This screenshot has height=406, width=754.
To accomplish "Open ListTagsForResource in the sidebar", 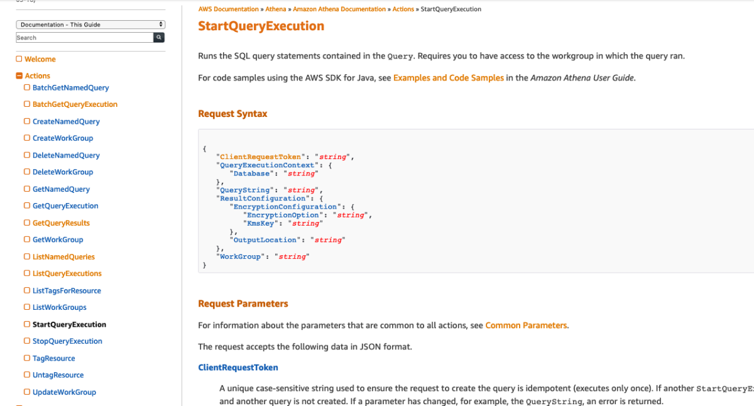I will [67, 291].
